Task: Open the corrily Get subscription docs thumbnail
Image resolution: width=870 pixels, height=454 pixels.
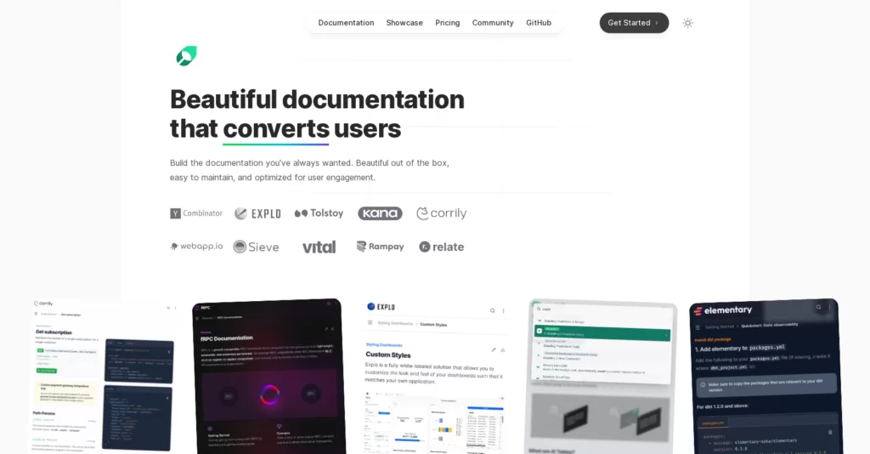Action: [104, 377]
